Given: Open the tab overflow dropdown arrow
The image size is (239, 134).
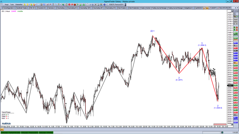Looking at the screenshot, I should tap(236, 8).
